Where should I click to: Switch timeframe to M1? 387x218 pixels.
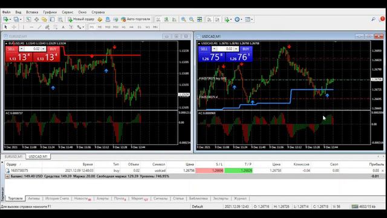point(92,27)
